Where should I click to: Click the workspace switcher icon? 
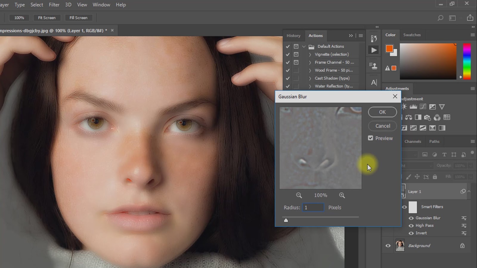coord(452,18)
